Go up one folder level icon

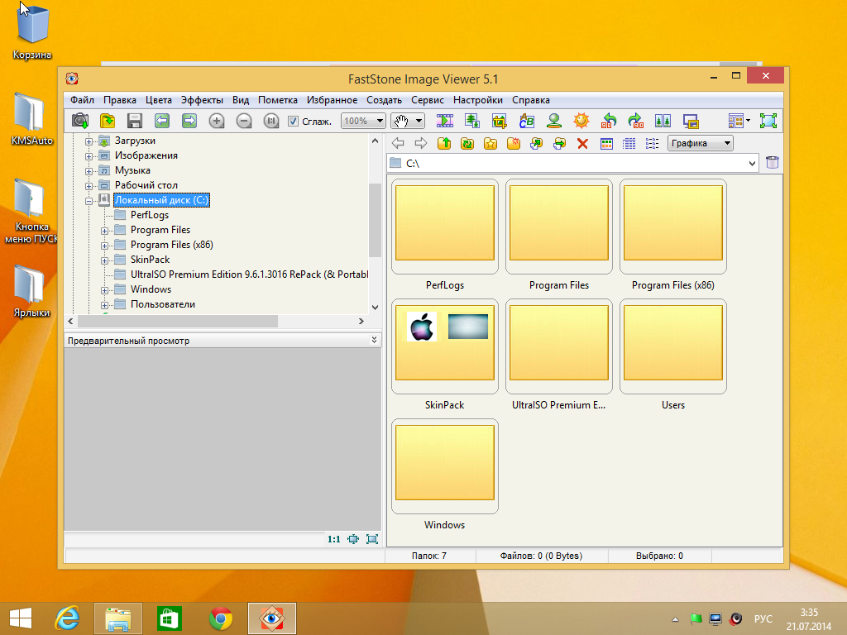[444, 143]
